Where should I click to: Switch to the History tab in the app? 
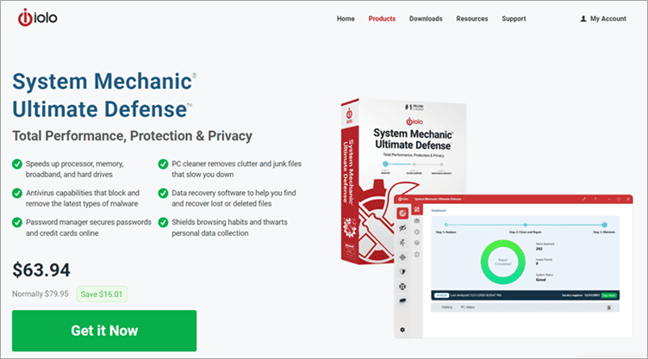pos(446,307)
